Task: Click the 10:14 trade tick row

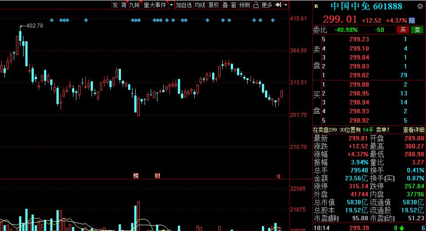Action: pos(370,228)
